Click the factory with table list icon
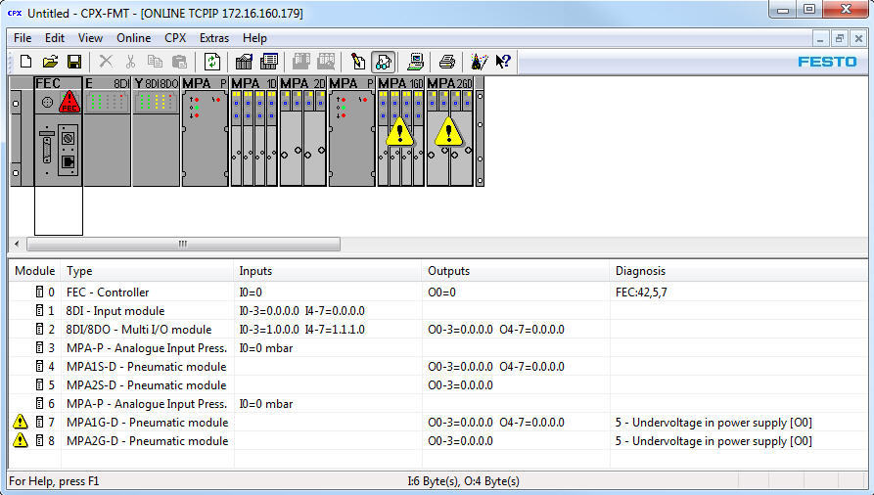 (269, 62)
